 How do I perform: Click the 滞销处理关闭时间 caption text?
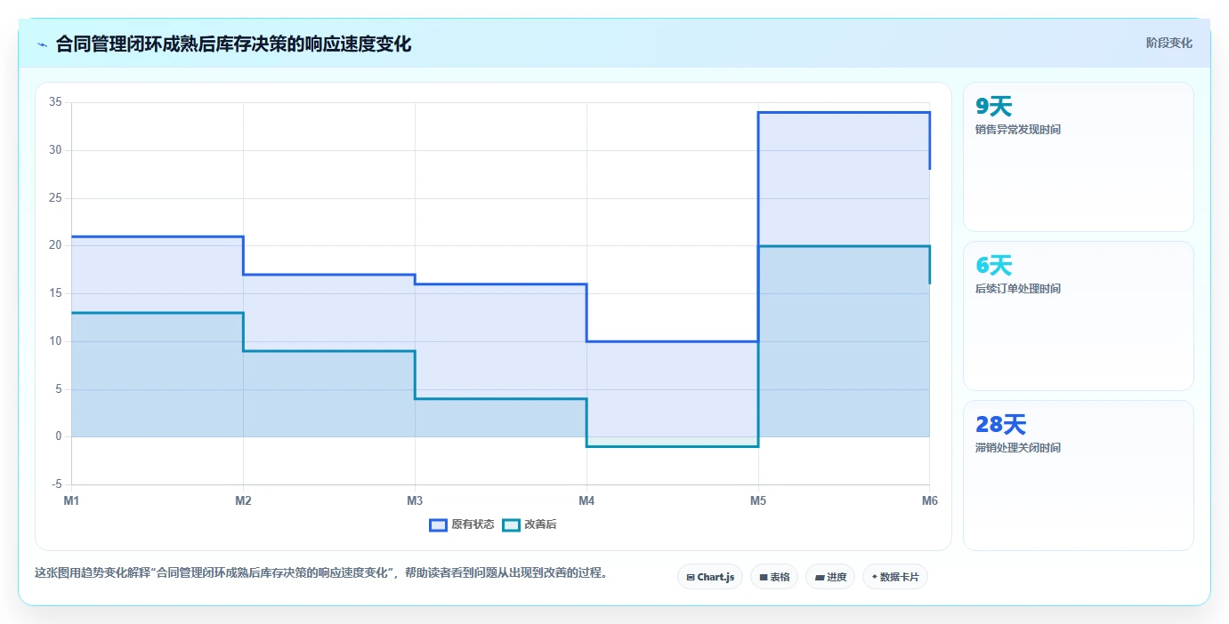(x=1018, y=448)
